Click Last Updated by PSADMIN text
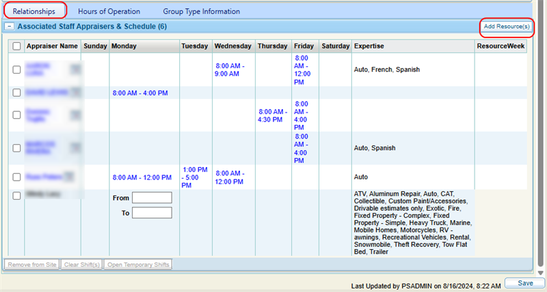 [x=426, y=286]
